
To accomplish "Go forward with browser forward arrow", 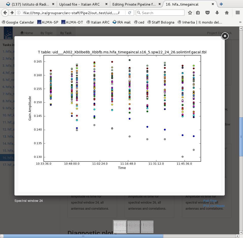I will point(12,13).
